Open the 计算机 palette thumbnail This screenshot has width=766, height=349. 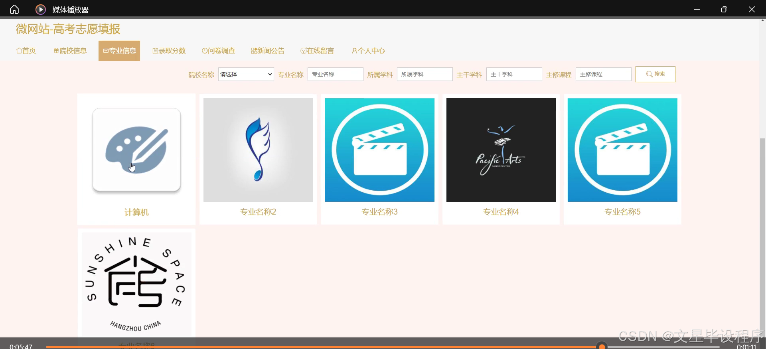[136, 150]
